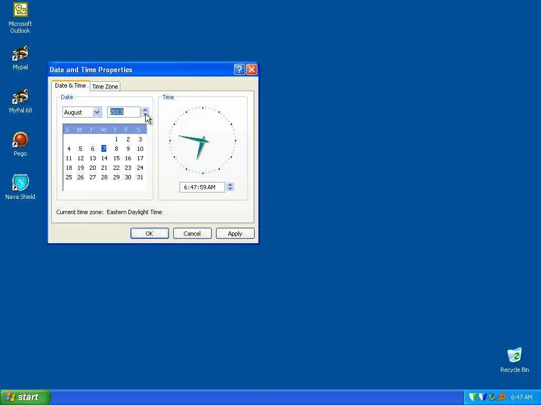Select day 16 in the calendar
This screenshot has height=405, width=541.
128,158
